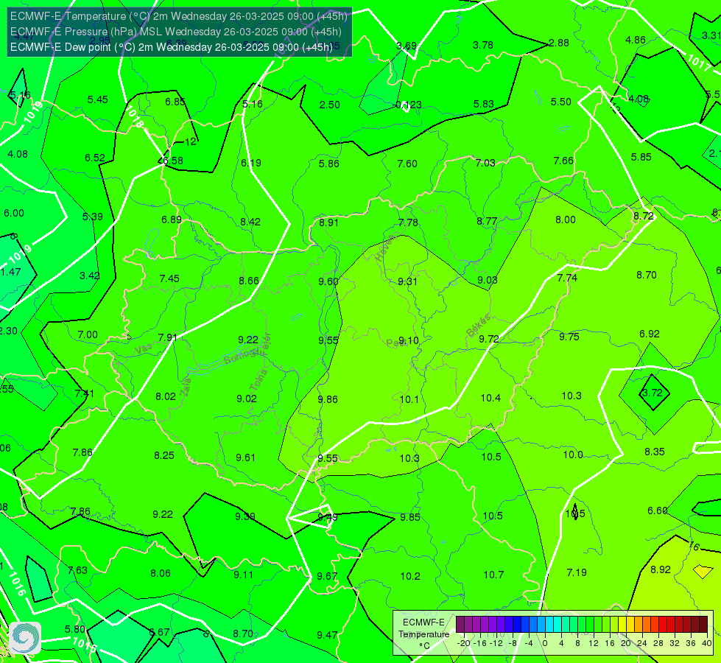721x663 pixels.
Task: Click the 8.00 temperature value
Action: coord(566,220)
